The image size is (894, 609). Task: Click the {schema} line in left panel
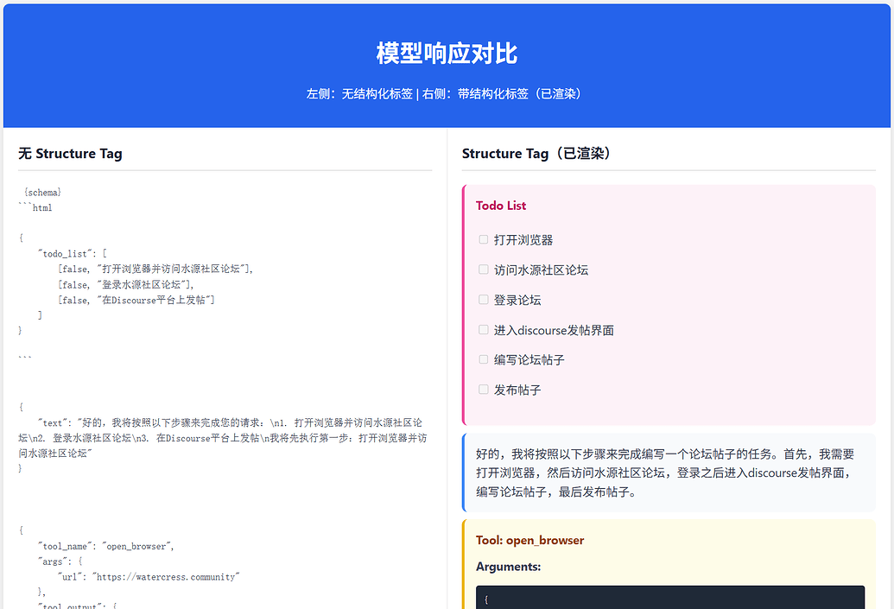(43, 193)
